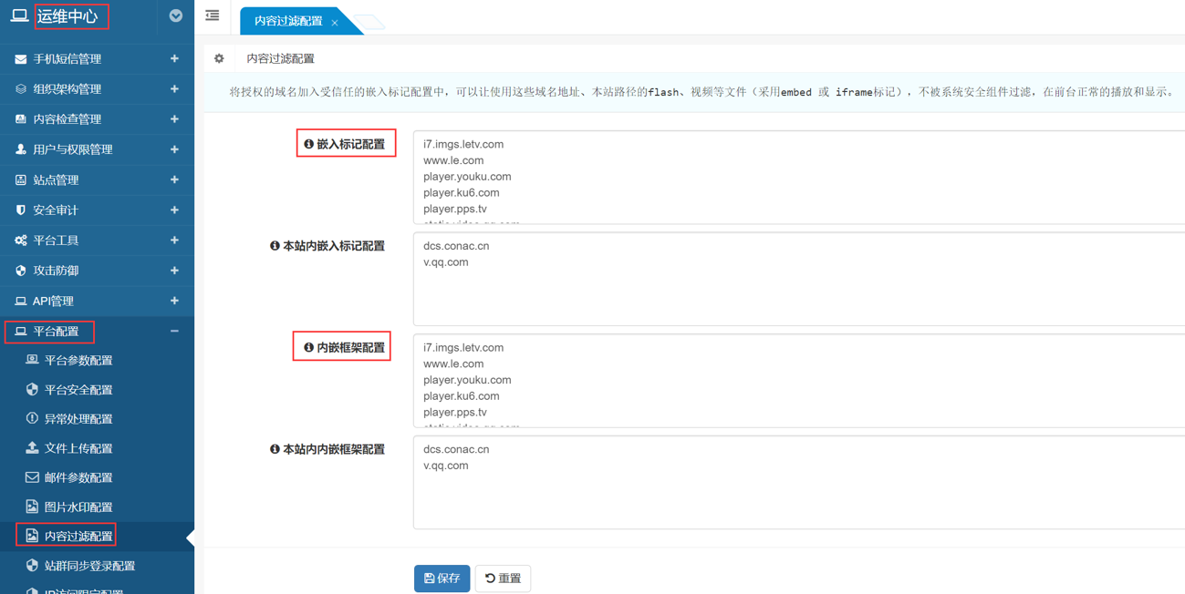The image size is (1185, 594).
Task: Click the gear icon beside 内容过滤配置 title
Action: coord(219,58)
